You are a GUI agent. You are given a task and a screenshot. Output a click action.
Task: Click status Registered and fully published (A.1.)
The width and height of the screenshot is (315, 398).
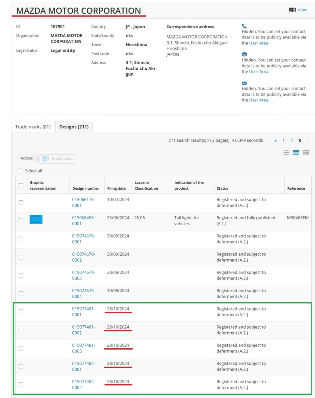246,221
